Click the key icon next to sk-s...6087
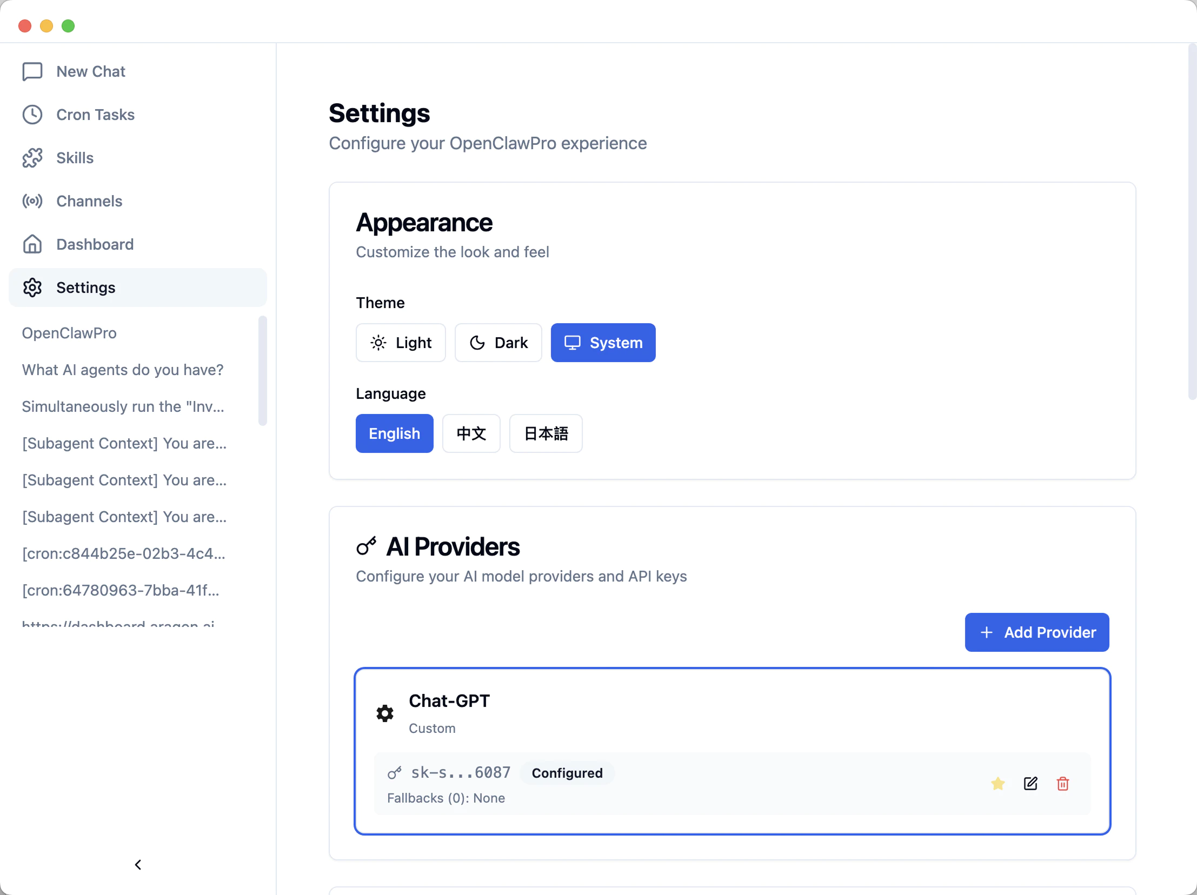This screenshot has width=1197, height=895. [395, 772]
